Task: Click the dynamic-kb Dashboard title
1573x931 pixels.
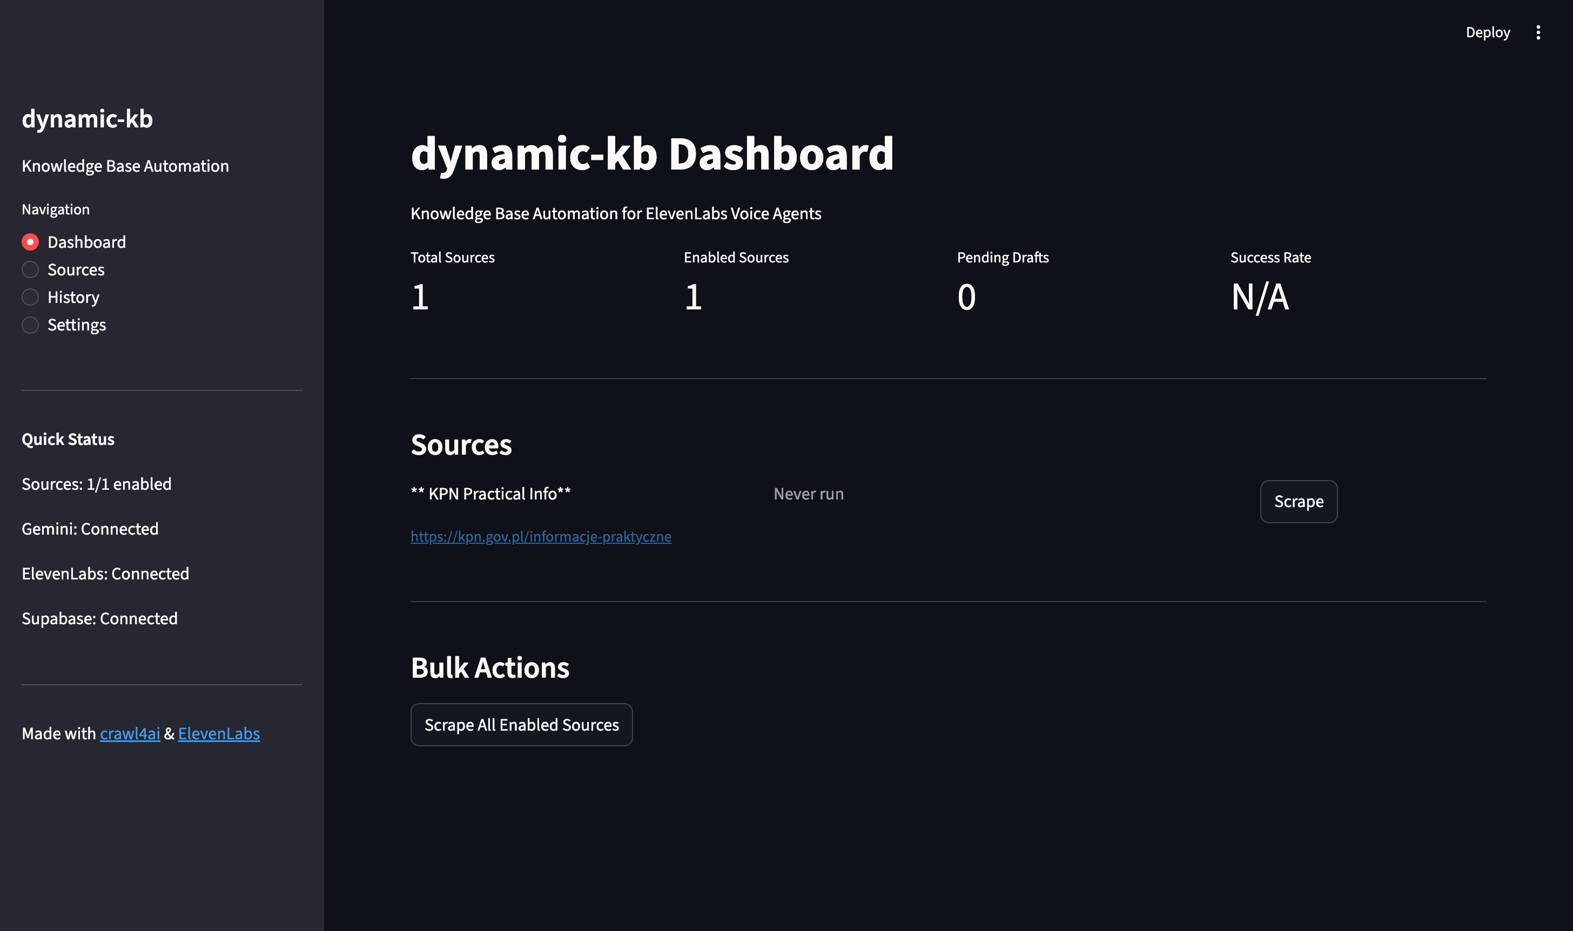Action: pyautogui.click(x=653, y=155)
